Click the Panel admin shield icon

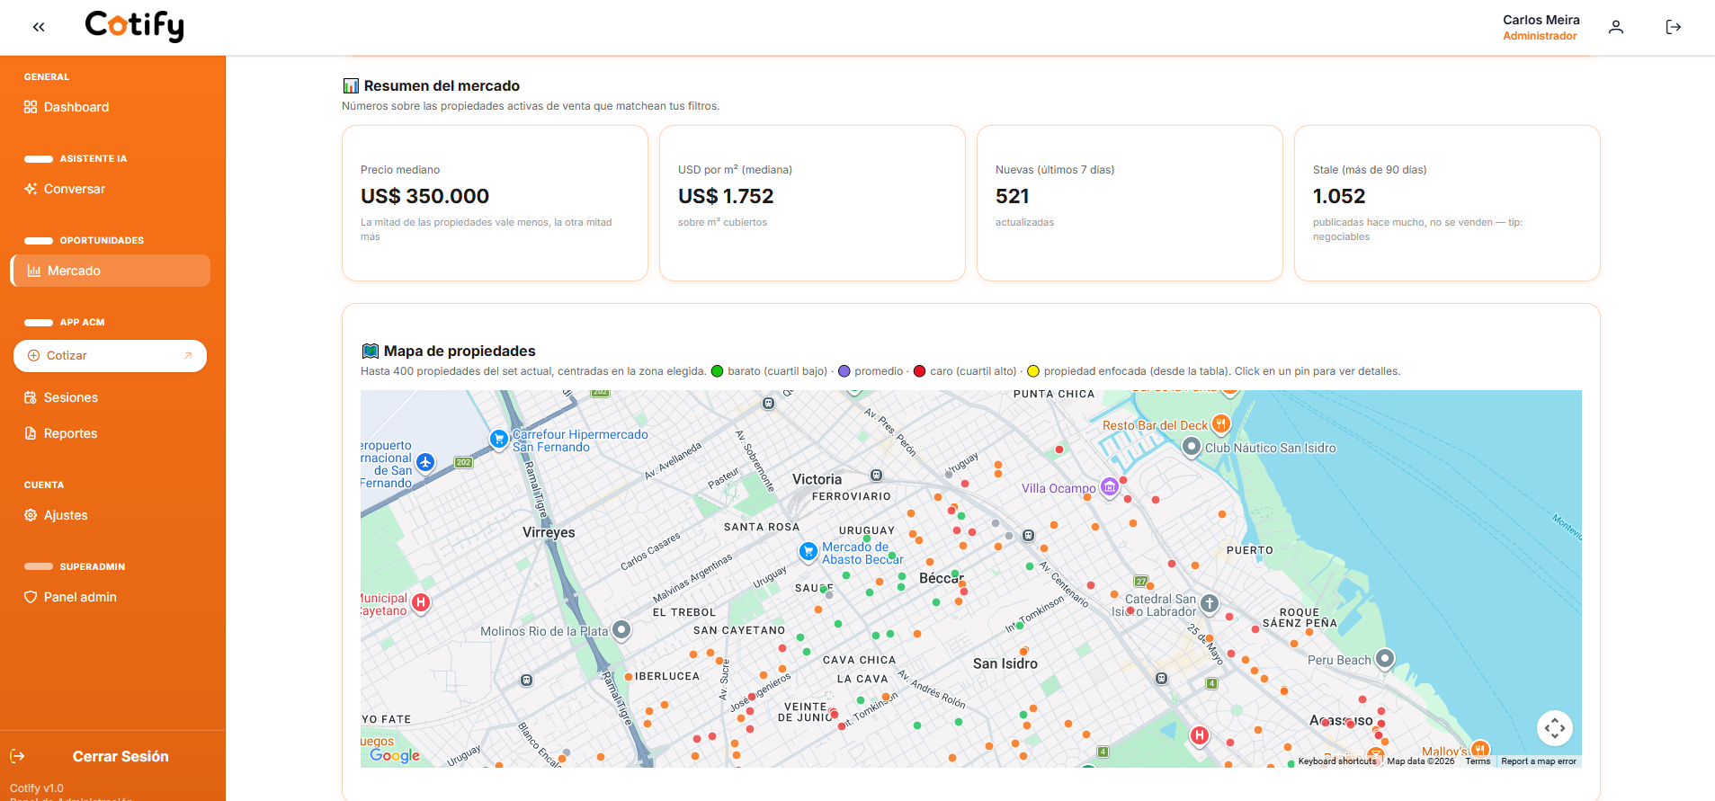tap(31, 597)
